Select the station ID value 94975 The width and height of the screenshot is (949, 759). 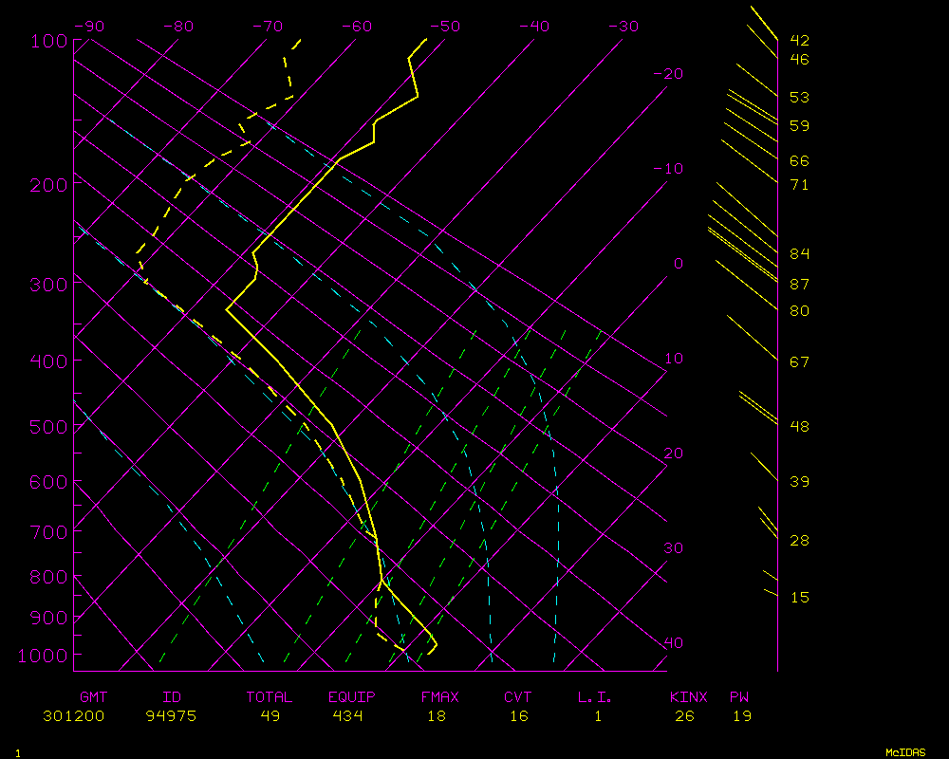click(x=171, y=716)
